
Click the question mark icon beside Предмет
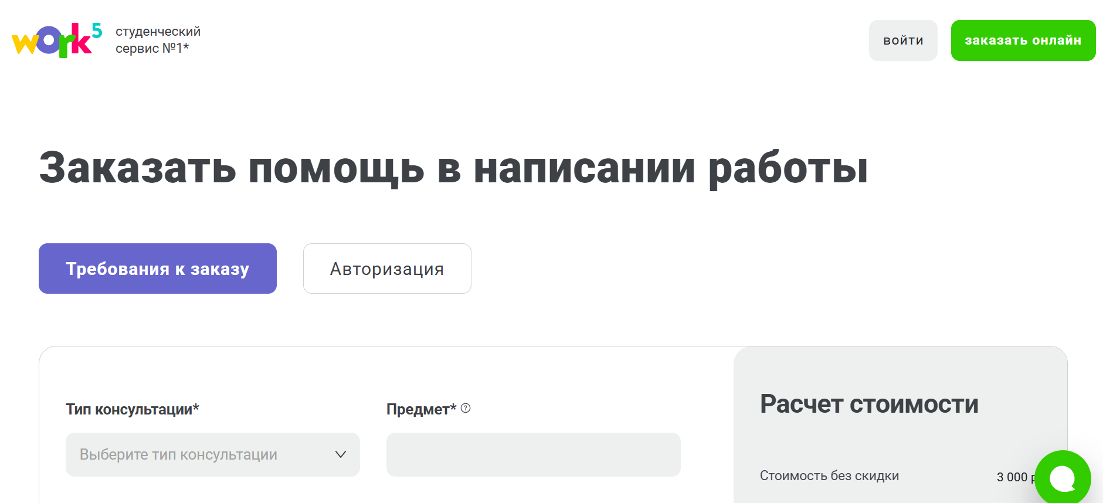pos(466,408)
